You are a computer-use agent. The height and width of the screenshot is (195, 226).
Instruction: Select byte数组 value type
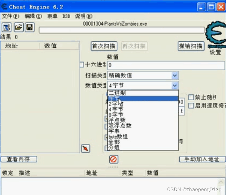(x=143, y=137)
